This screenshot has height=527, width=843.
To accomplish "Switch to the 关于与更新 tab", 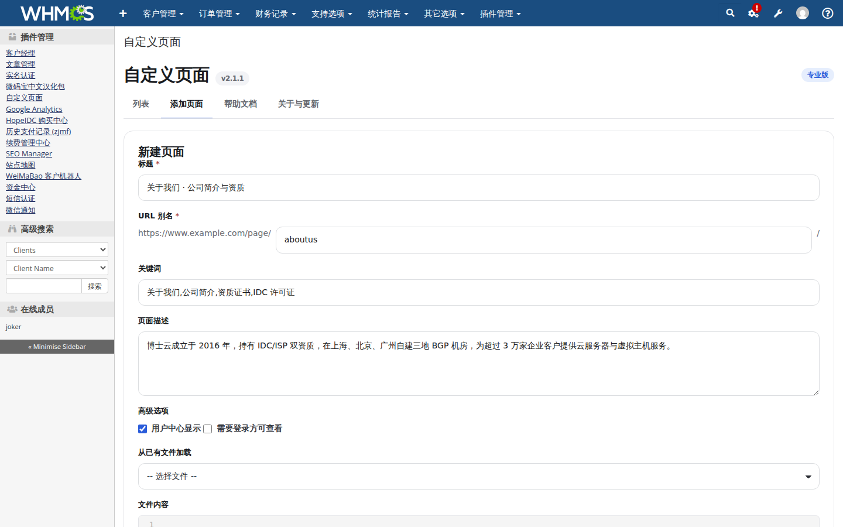I will click(299, 104).
